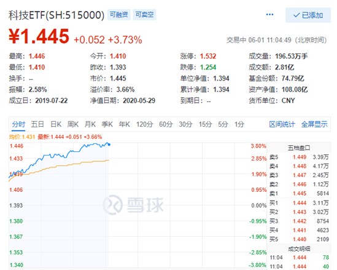Click the 成交明细 section header

click(x=299, y=249)
